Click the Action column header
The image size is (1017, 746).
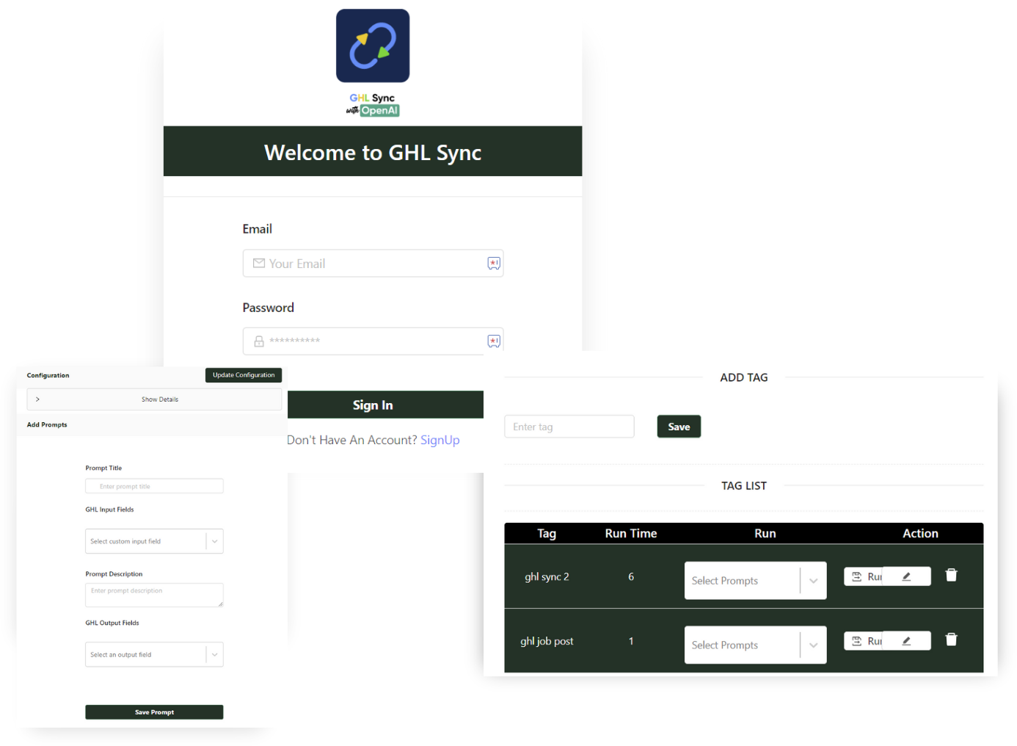click(x=920, y=534)
